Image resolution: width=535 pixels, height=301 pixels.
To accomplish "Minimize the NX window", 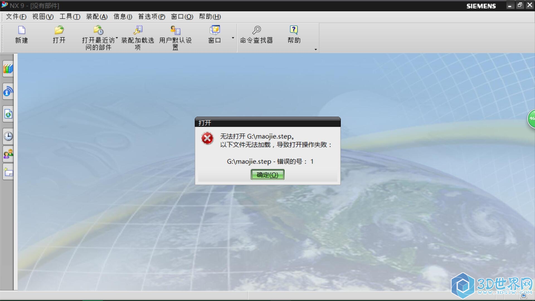I will (x=510, y=5).
